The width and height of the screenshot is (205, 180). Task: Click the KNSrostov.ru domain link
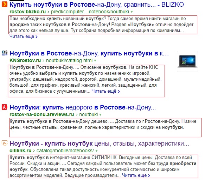[x=25, y=60]
